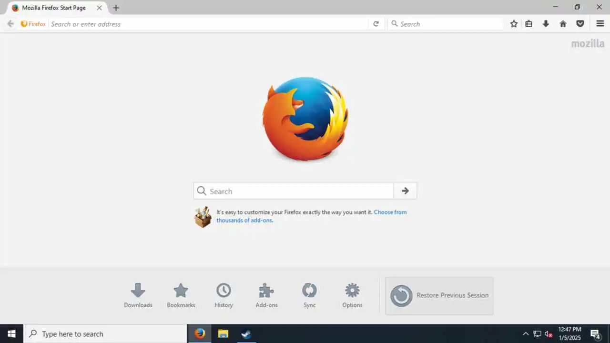
Task: Click the back arrow navigation button
Action: click(10, 24)
